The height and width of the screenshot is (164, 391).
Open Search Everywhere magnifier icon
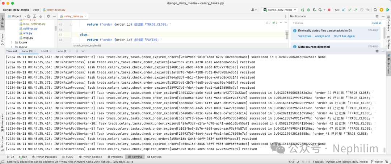click(375, 10)
